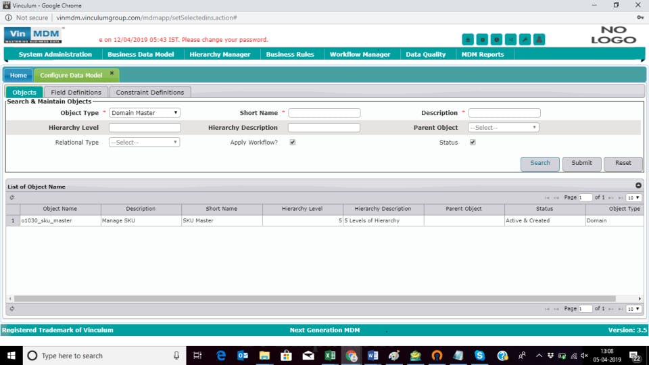
Task: Click the shuffle arrows icon in header
Action: click(510, 40)
